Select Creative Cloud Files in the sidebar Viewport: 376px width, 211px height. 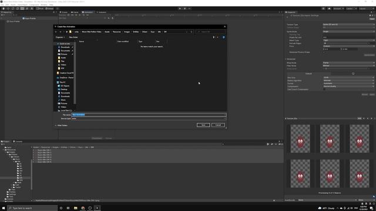click(x=65, y=73)
